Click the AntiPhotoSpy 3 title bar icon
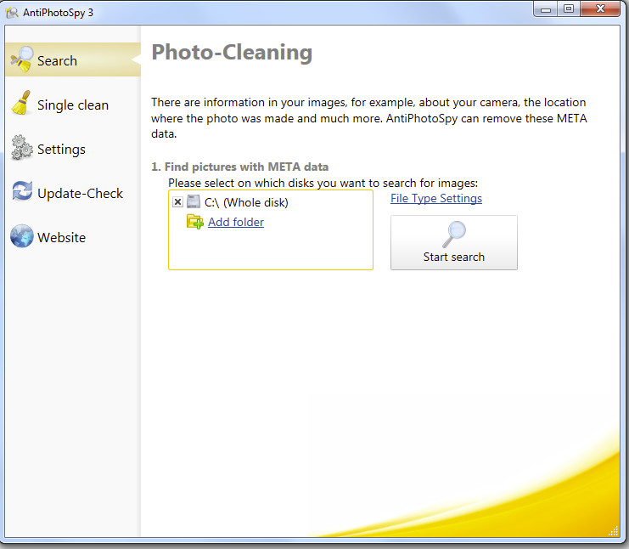This screenshot has width=629, height=549. [x=12, y=13]
